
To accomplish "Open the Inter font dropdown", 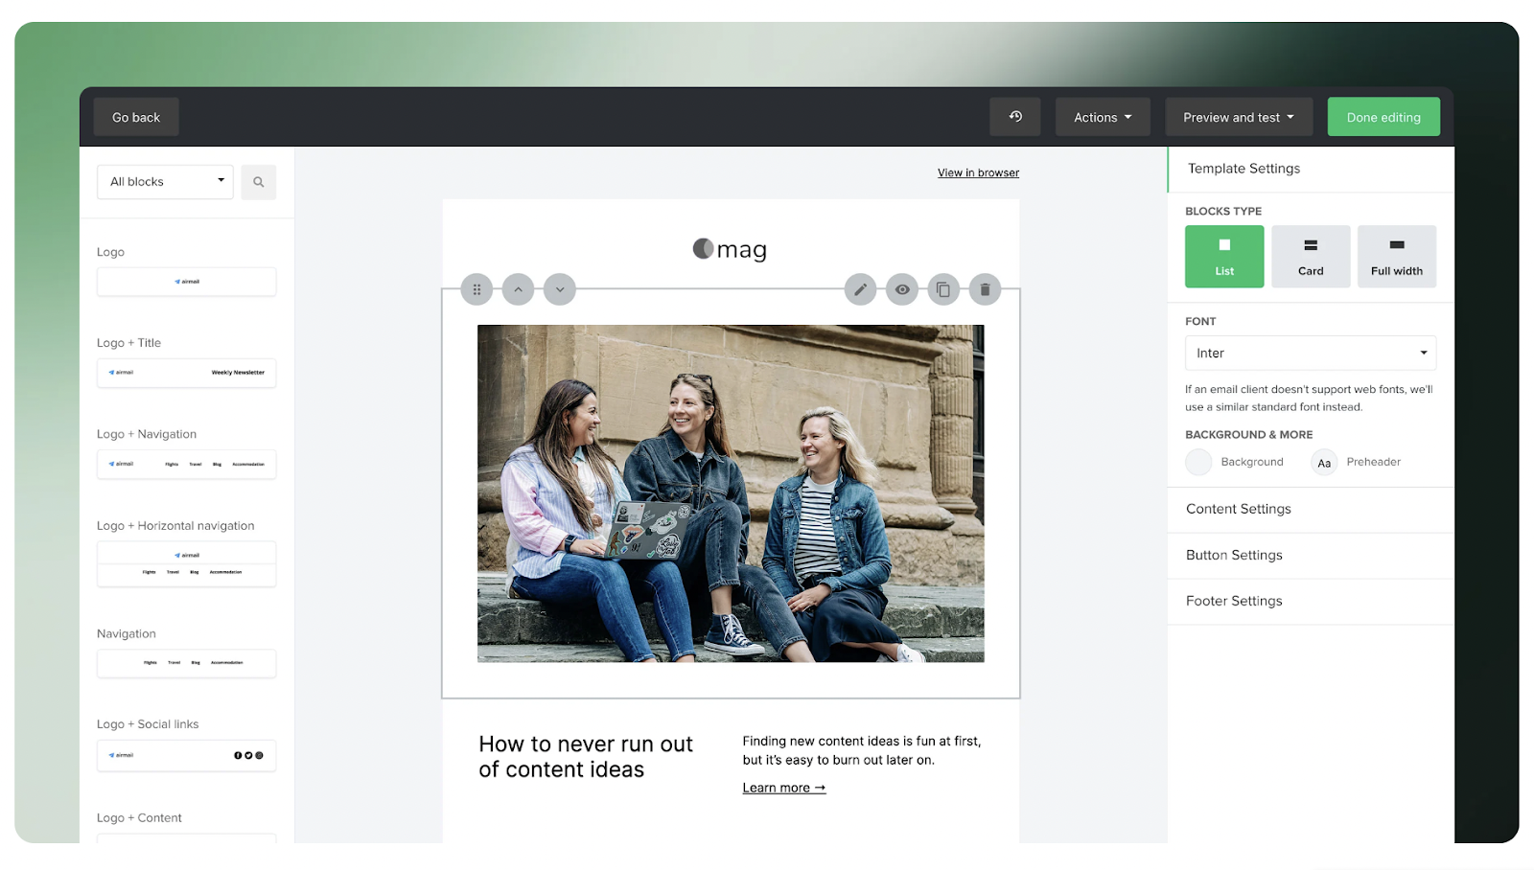I will coord(1311,353).
